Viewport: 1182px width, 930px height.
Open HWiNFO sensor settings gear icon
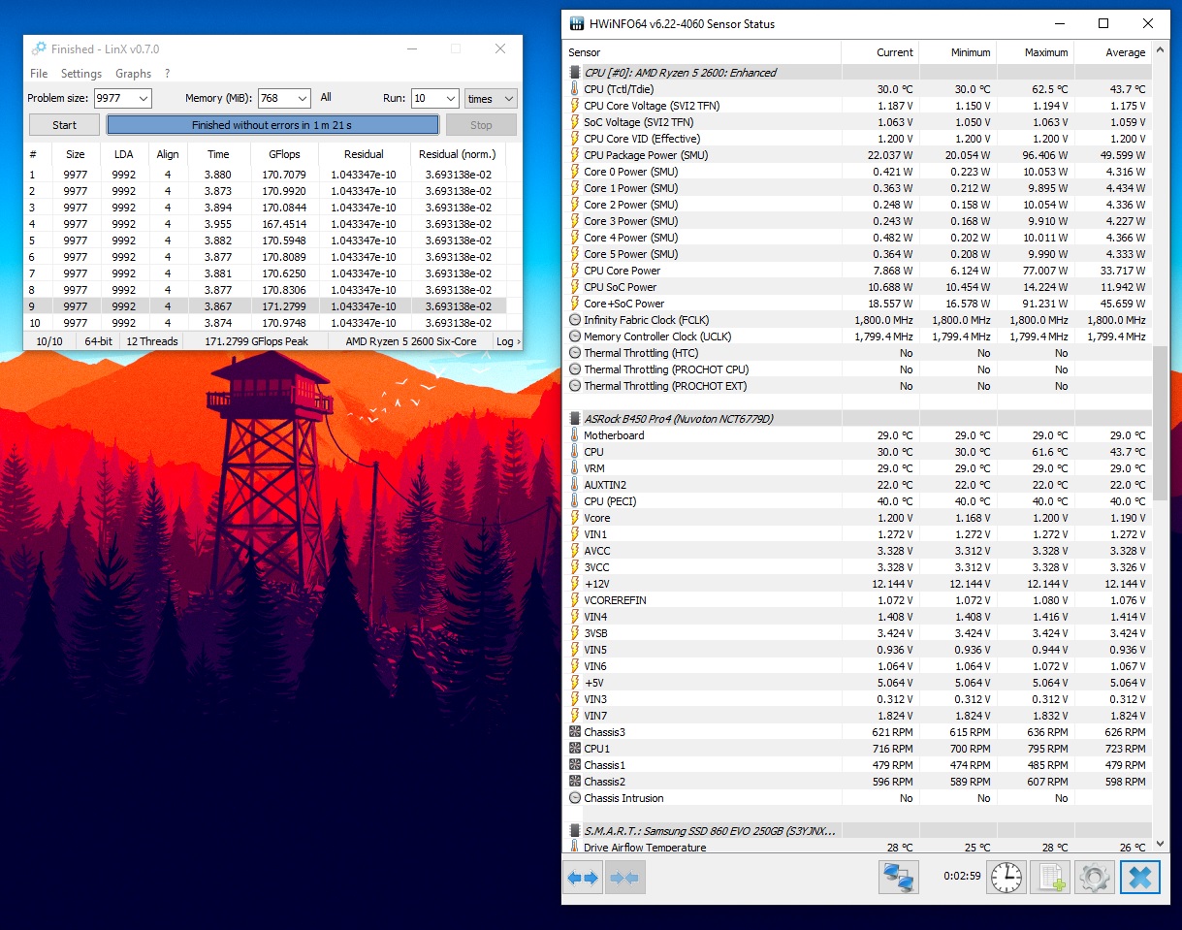click(1095, 878)
